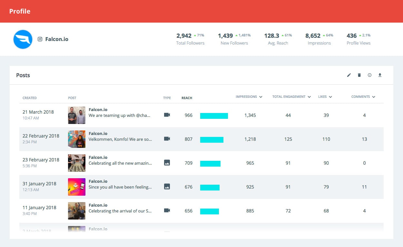Viewport: 403px width, 247px height.
Task: Click impressions value 885
Action: pos(250,211)
